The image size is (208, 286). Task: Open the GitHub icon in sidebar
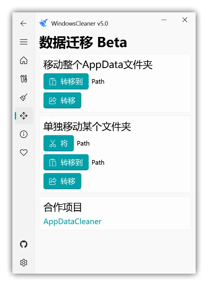tap(23, 244)
